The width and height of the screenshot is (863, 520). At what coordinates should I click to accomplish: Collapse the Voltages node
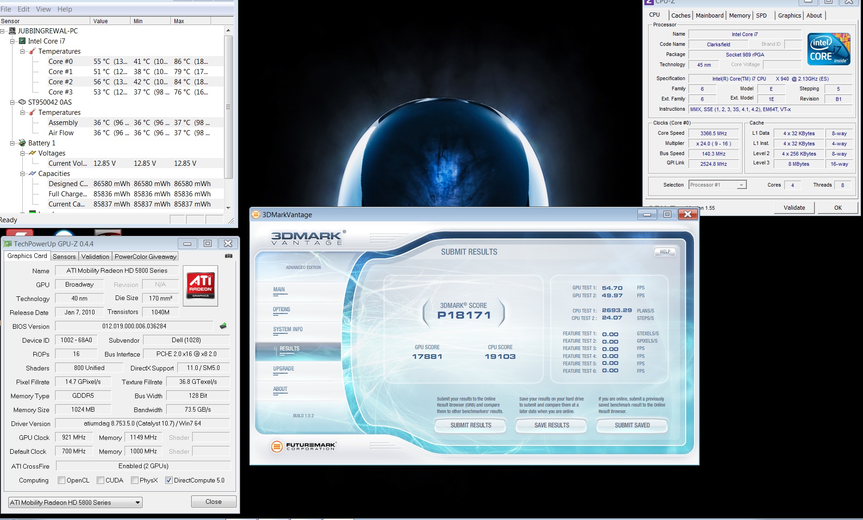23,153
